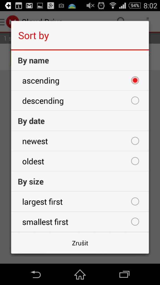
Task: Tap the Android back navigation icon
Action: click(36, 274)
